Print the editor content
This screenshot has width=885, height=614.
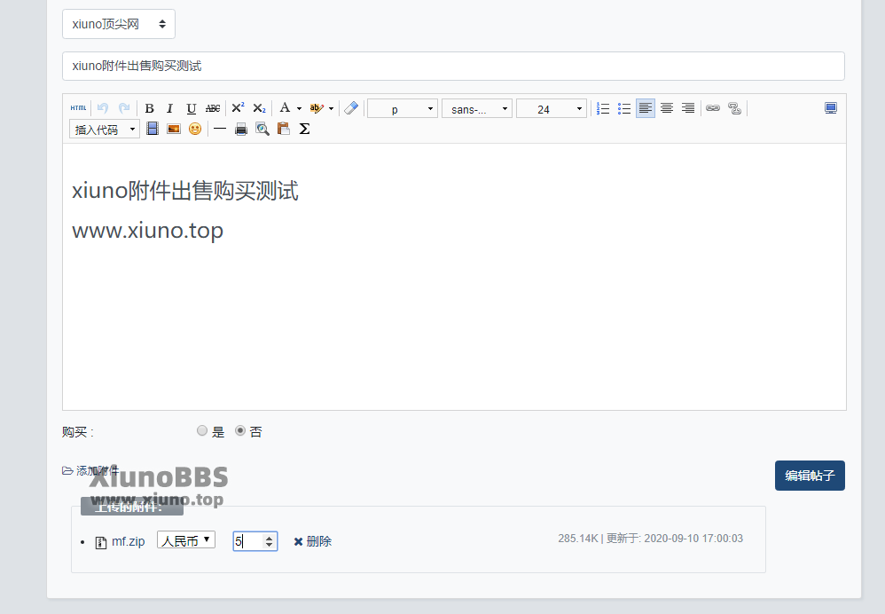[x=241, y=129]
